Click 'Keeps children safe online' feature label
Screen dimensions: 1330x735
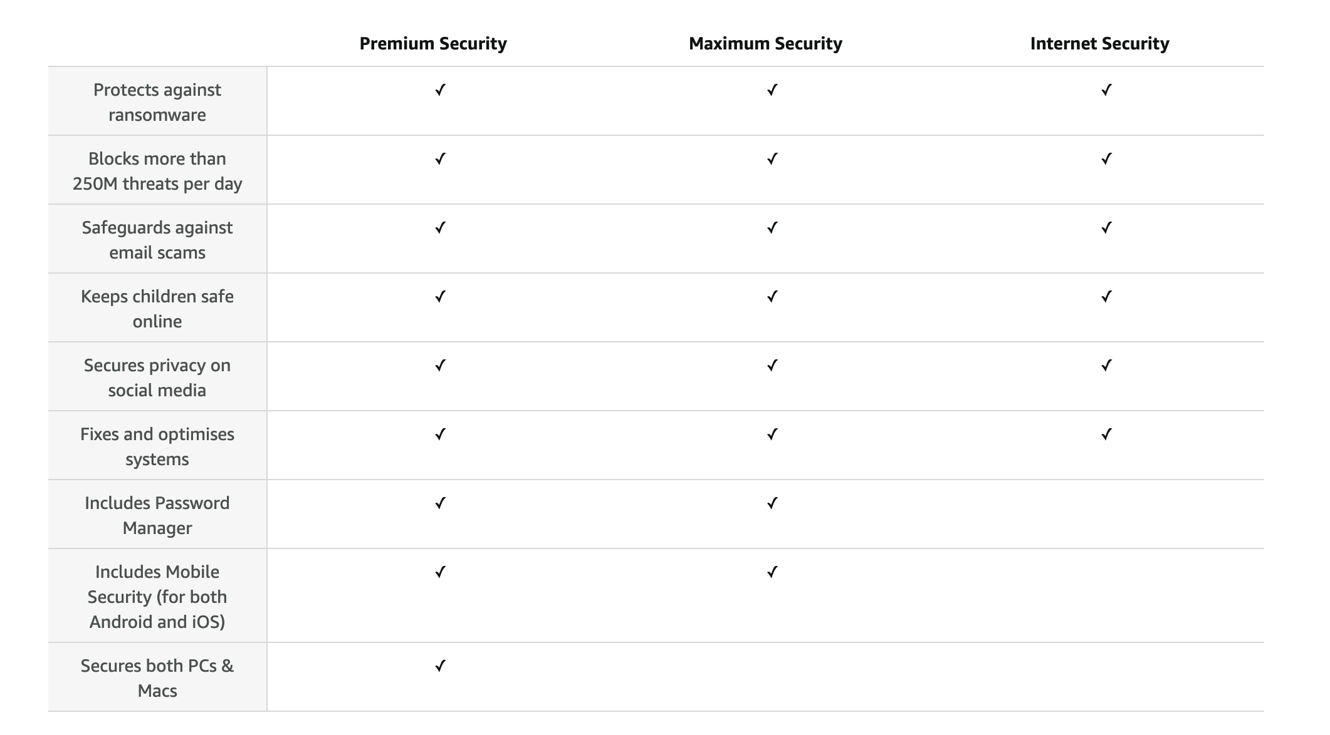click(157, 309)
